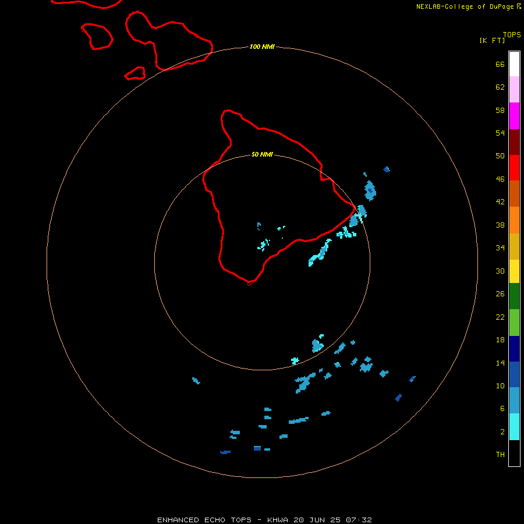Click the yellow legend swatch
This screenshot has width=524, height=524.
coord(514,271)
